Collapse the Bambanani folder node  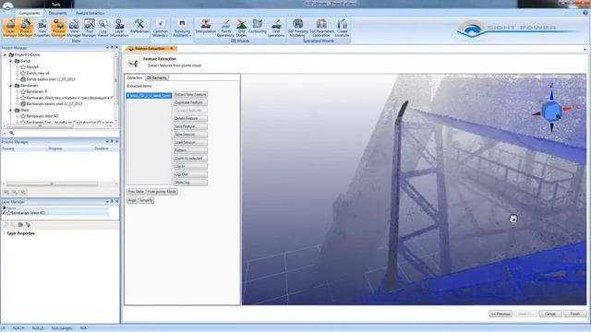11,86
